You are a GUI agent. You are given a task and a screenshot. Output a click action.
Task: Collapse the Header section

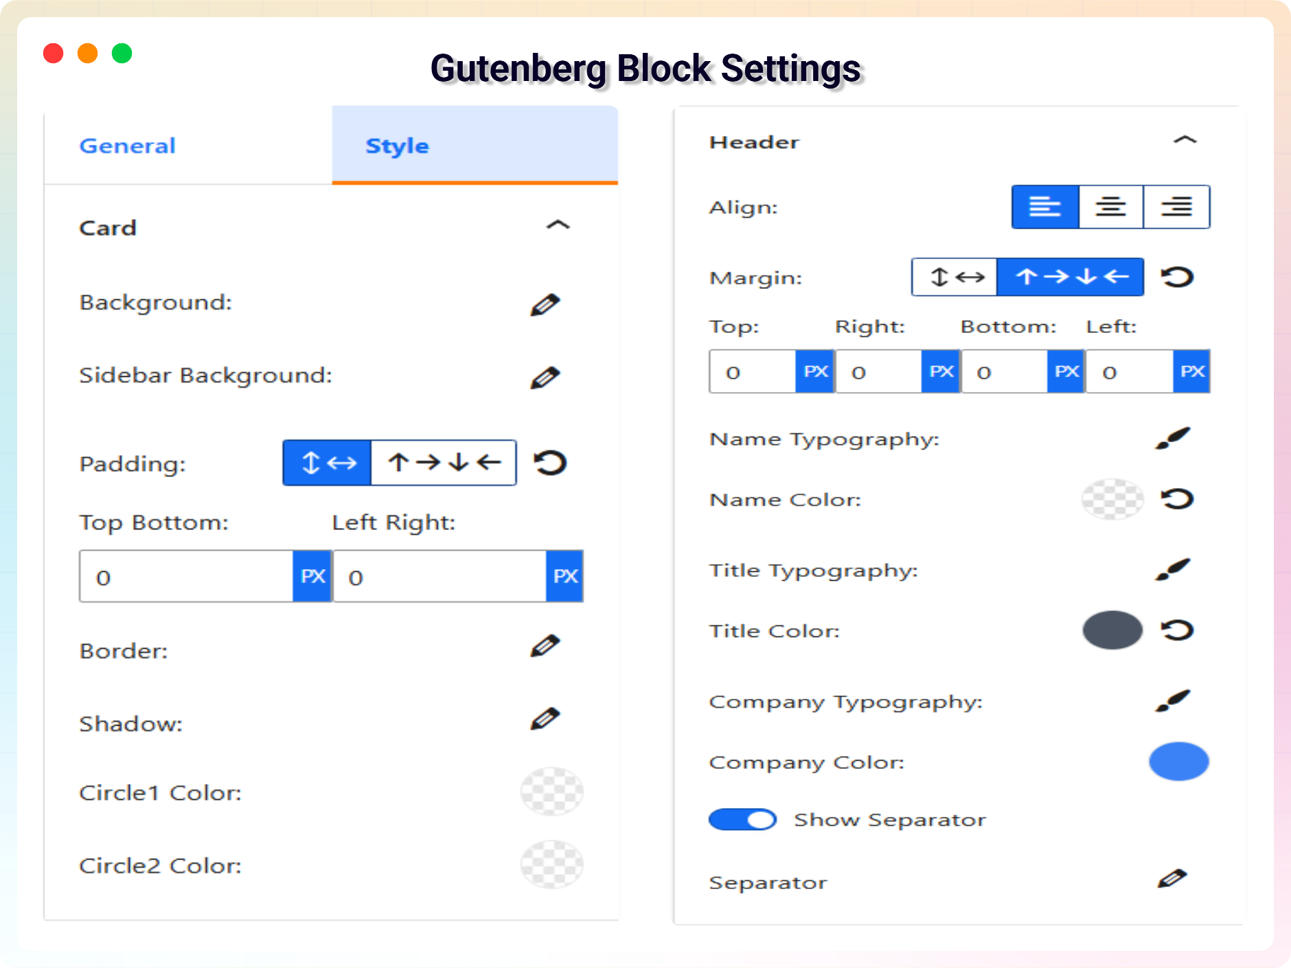click(x=1185, y=140)
